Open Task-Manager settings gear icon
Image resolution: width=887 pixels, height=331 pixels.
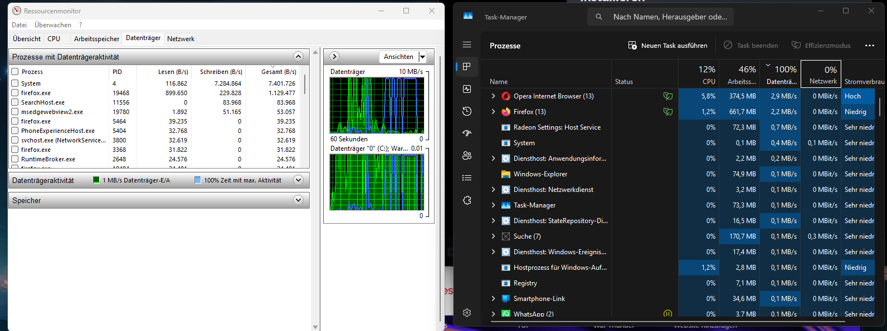(x=467, y=313)
